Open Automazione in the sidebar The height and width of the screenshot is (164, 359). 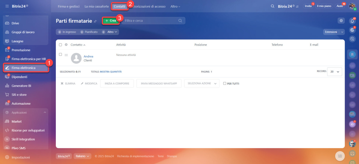26,104
